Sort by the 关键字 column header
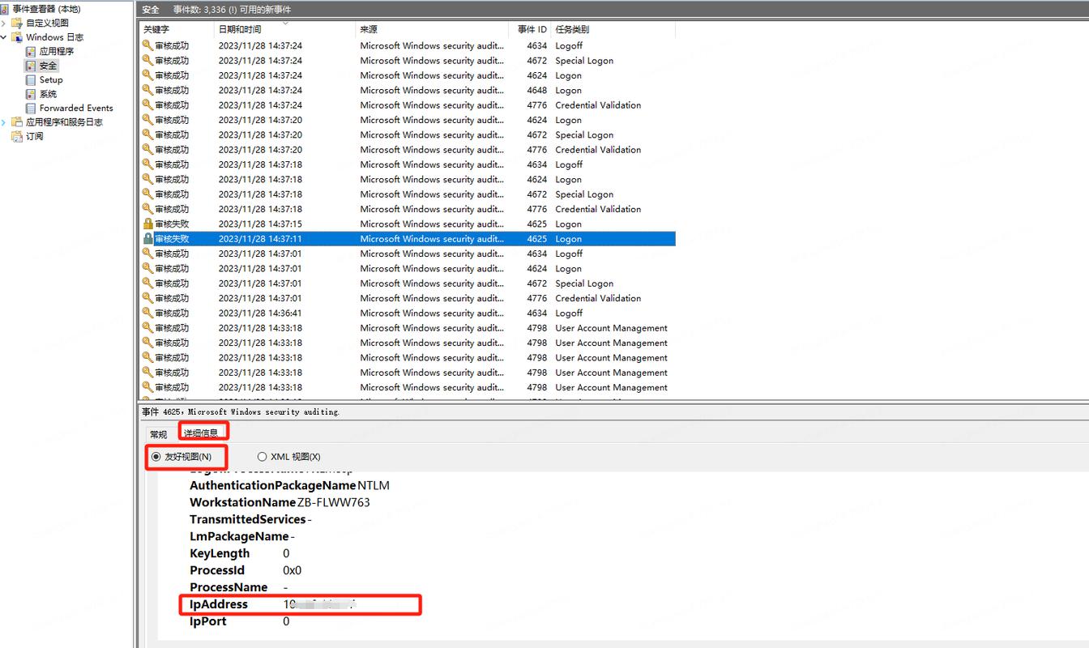 [176, 29]
